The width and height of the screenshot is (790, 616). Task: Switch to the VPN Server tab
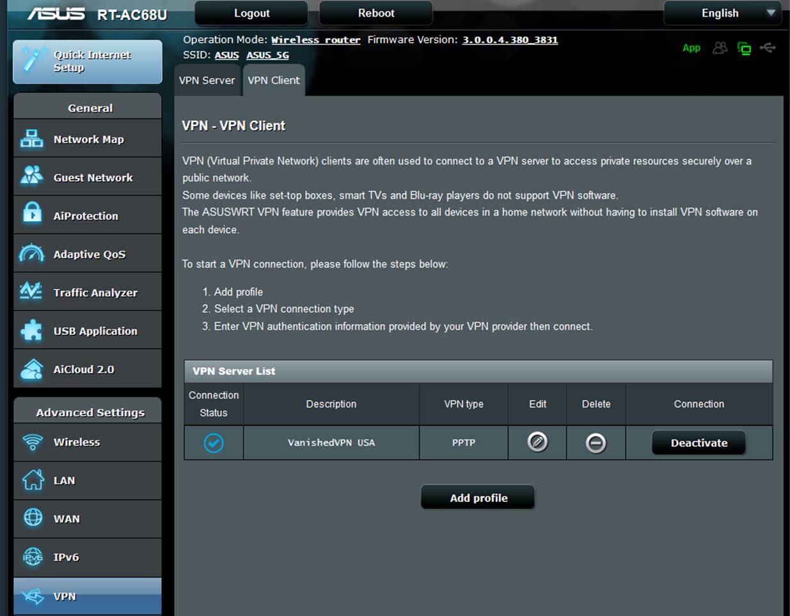click(x=207, y=80)
